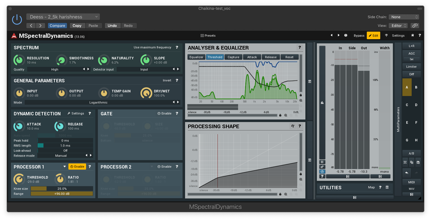Enable Processor 2
This screenshot has width=431, height=220.
click(164, 167)
